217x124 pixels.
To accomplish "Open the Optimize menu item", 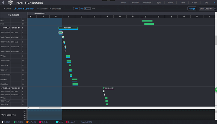I will [147, 3].
